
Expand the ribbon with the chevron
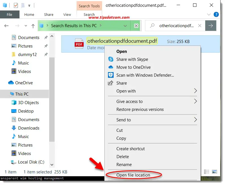(209, 14)
